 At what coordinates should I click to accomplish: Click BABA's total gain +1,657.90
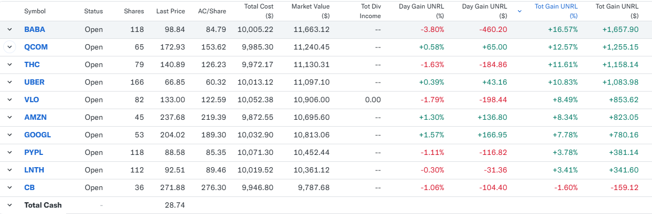click(619, 30)
